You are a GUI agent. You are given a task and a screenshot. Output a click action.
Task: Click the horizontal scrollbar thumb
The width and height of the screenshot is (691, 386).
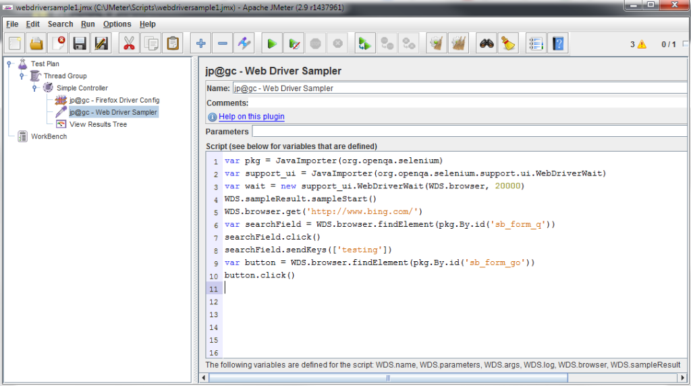click(388, 378)
